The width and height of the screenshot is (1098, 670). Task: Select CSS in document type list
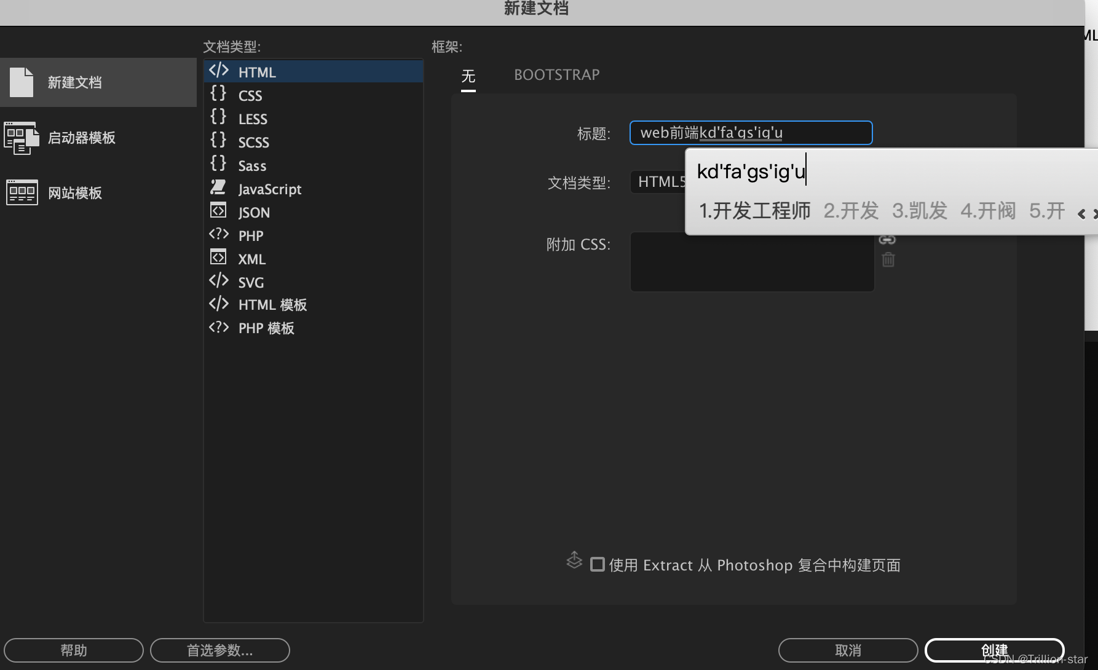(314, 95)
